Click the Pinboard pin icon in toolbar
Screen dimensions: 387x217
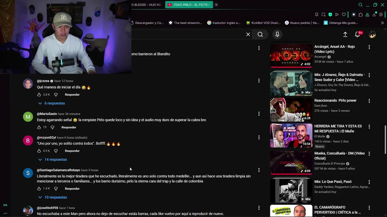(x=317, y=14)
